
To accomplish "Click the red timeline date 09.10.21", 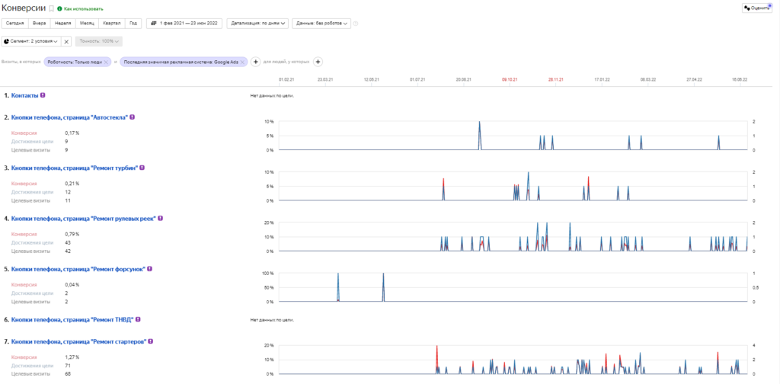I will 510,79.
